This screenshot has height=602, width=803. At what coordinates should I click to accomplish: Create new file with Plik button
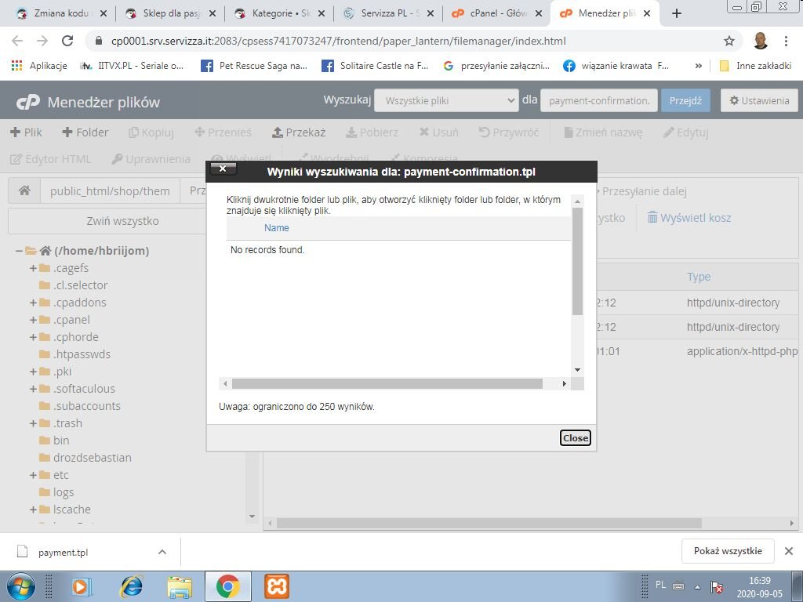tap(26, 132)
